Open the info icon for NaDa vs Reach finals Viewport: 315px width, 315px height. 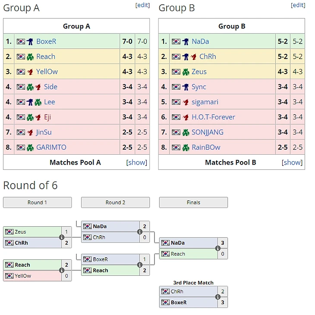218,248
